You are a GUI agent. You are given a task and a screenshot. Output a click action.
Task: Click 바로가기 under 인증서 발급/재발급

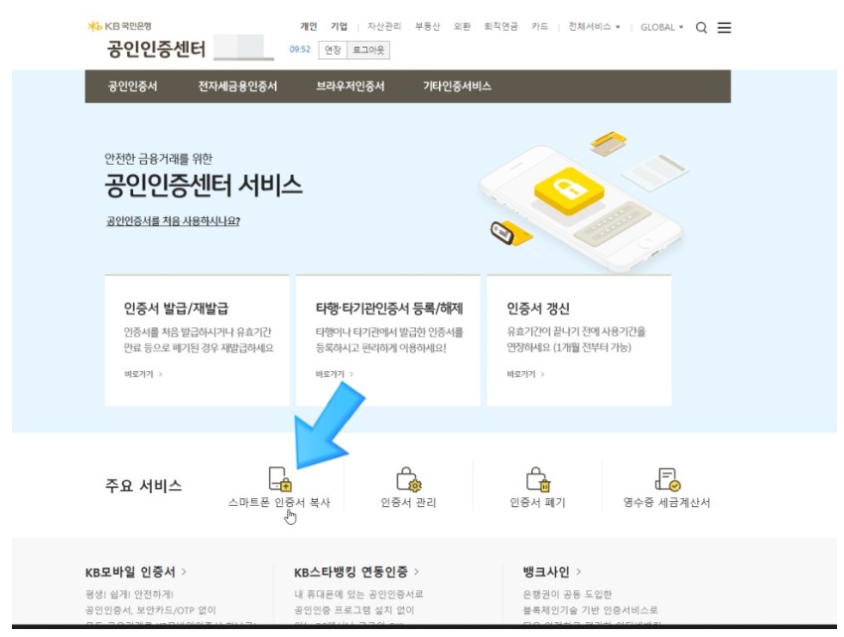point(143,374)
